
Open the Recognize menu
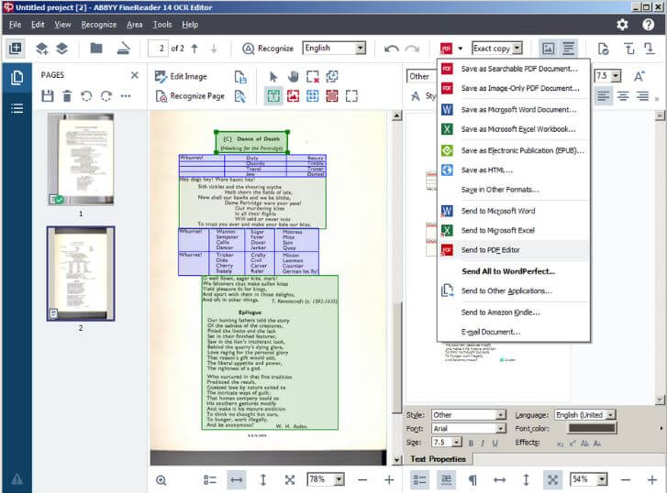[99, 25]
